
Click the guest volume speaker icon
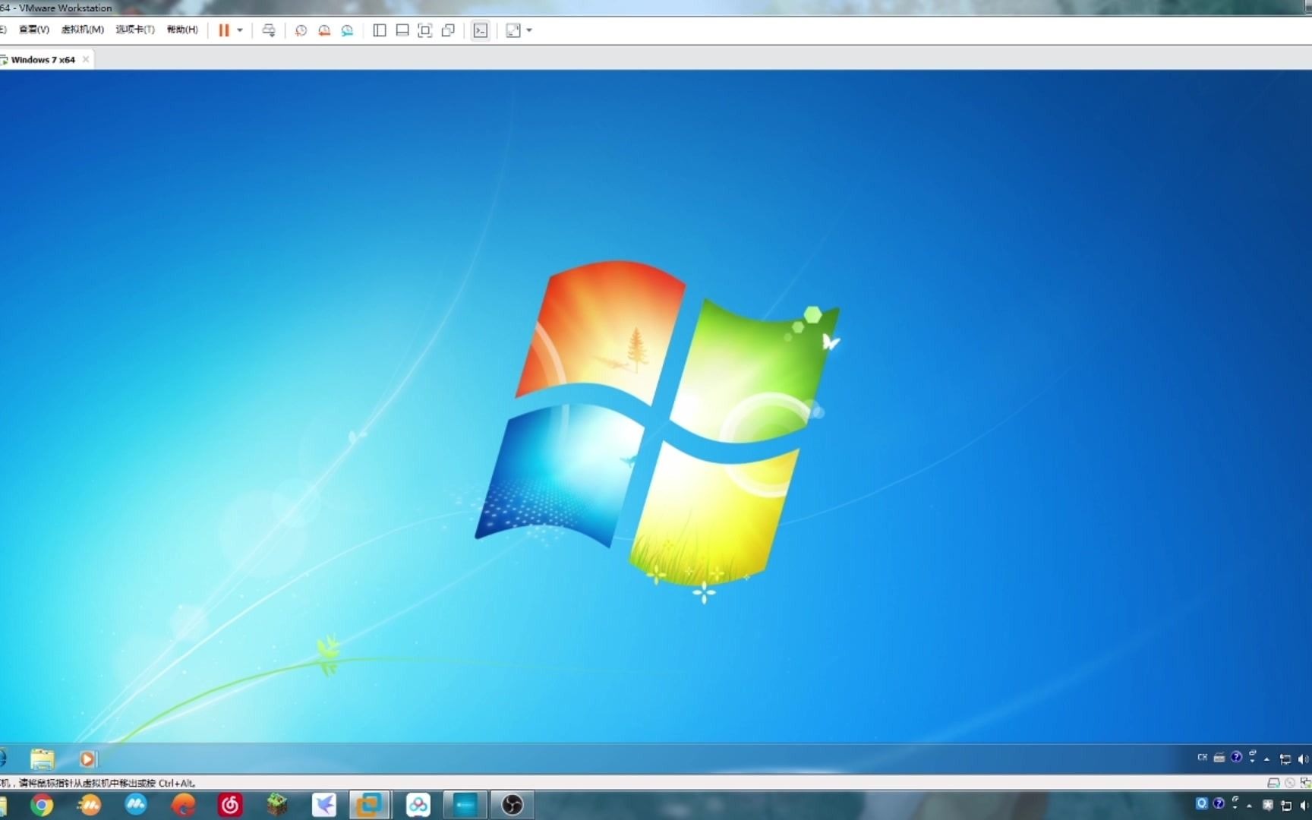pos(1304,758)
